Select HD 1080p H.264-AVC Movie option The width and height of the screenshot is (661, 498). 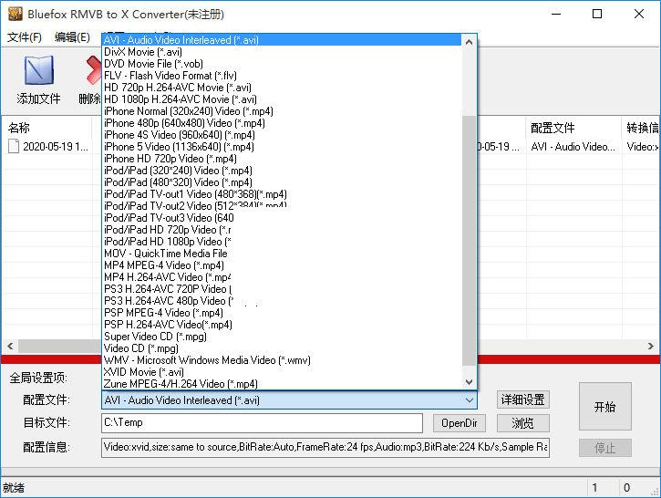282,99
